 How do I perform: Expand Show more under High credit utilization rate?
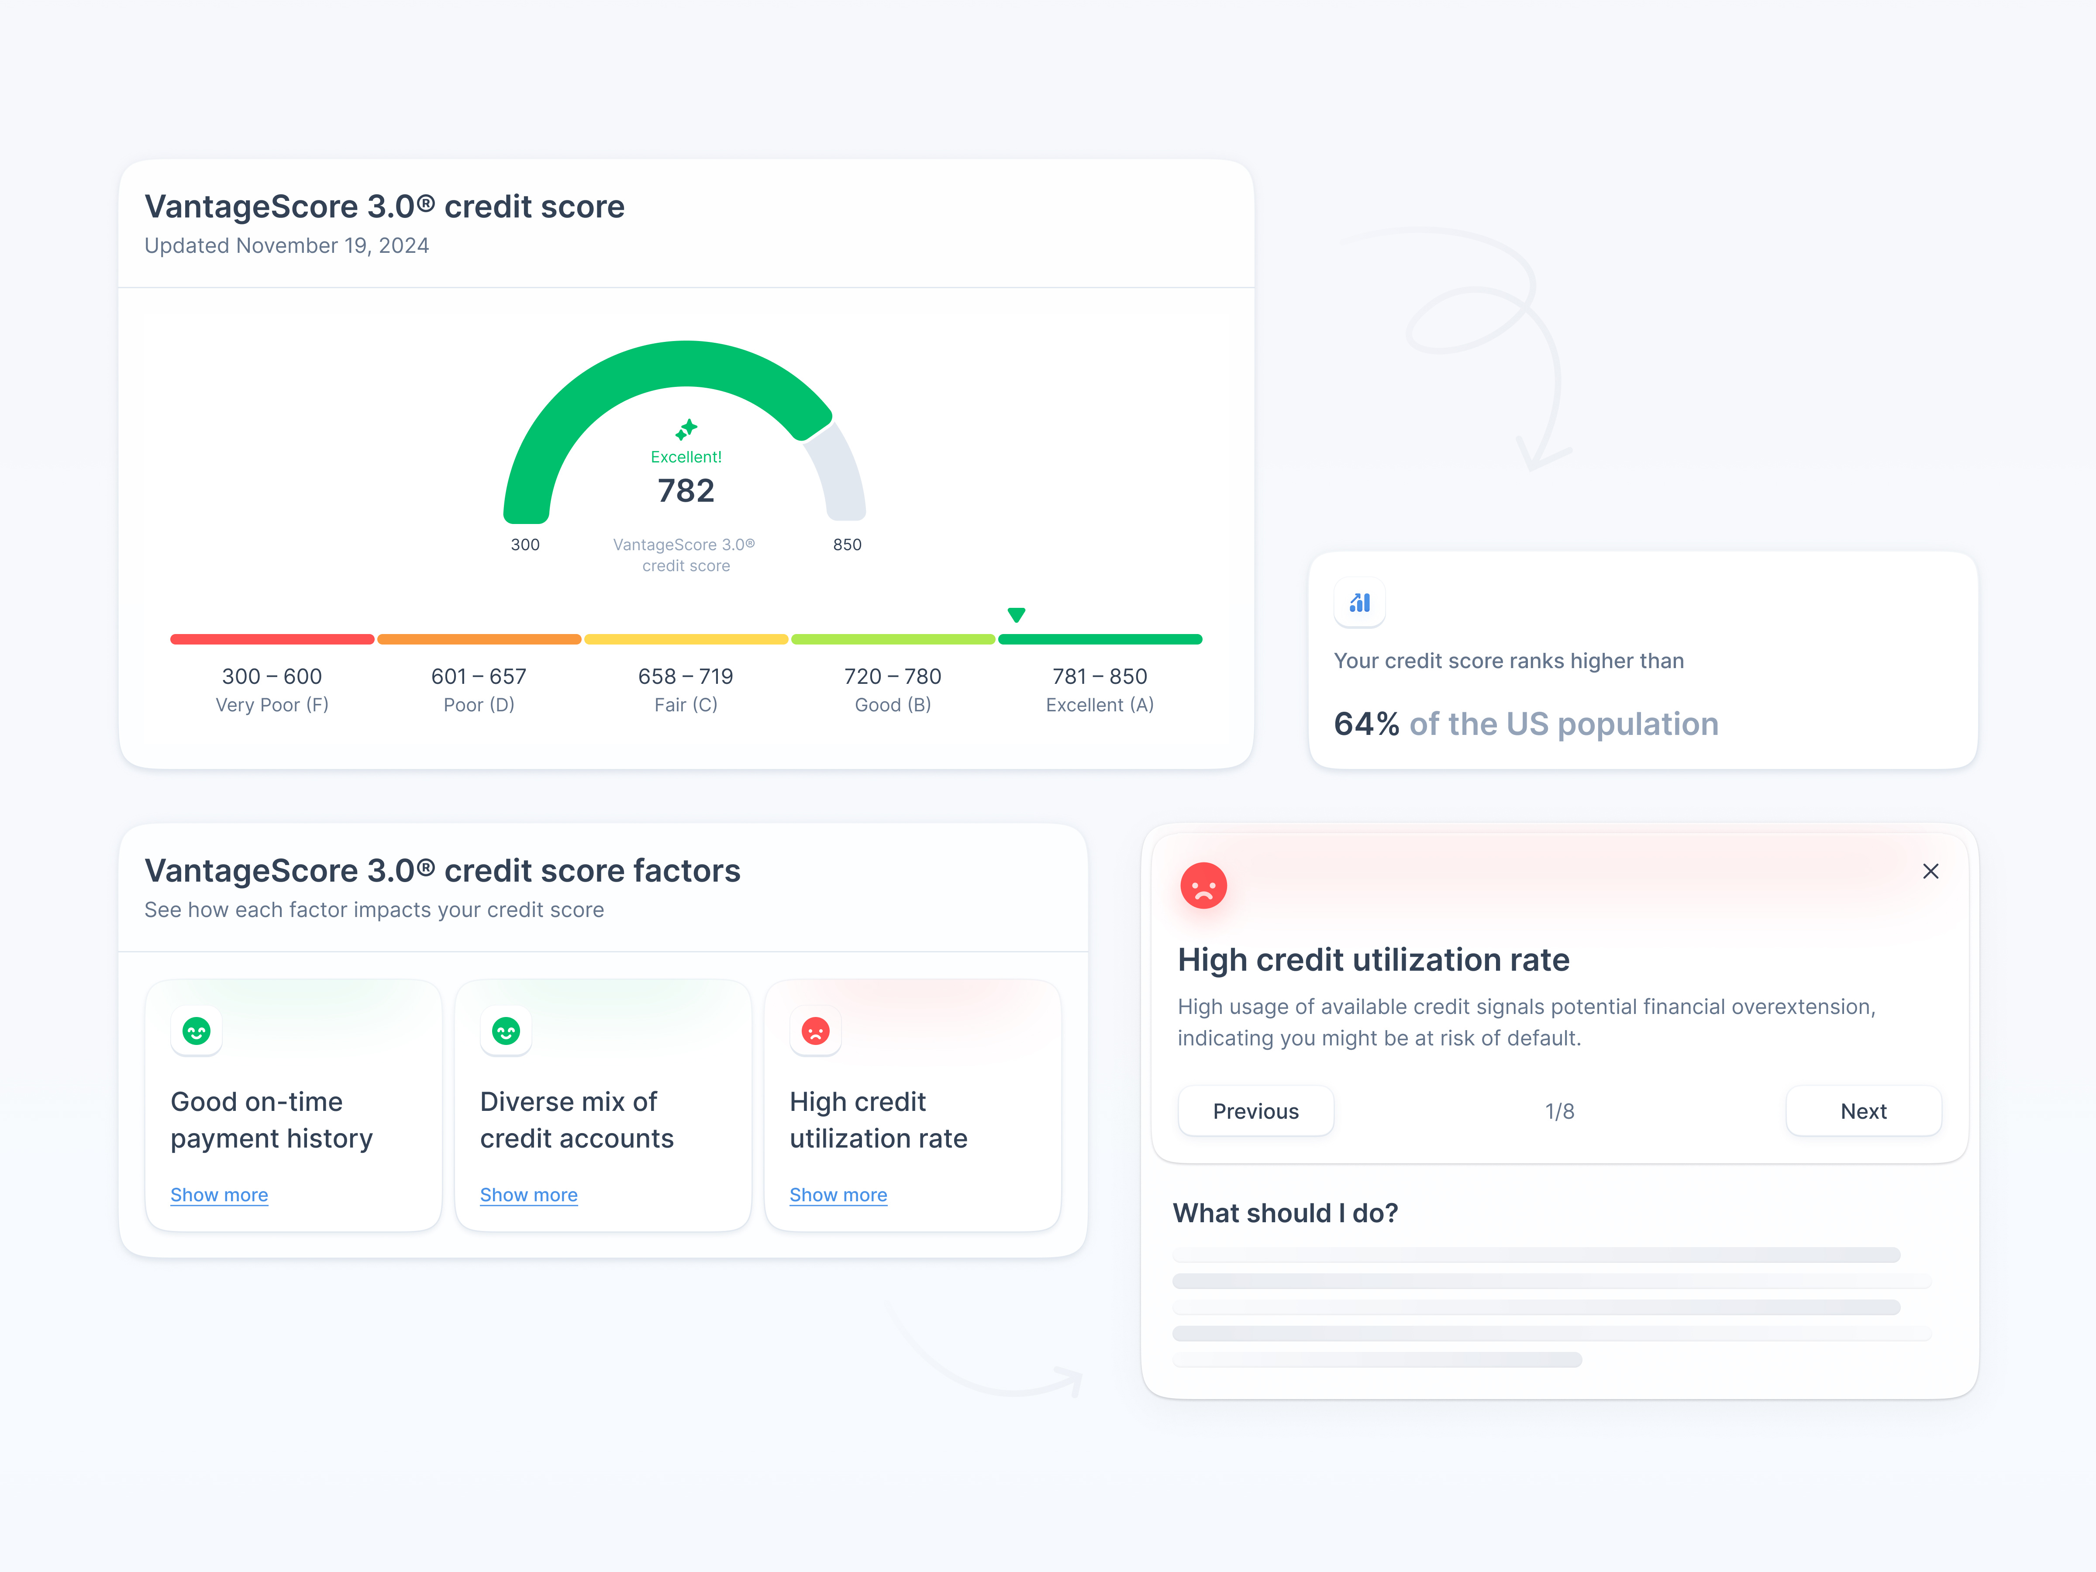pos(838,1195)
